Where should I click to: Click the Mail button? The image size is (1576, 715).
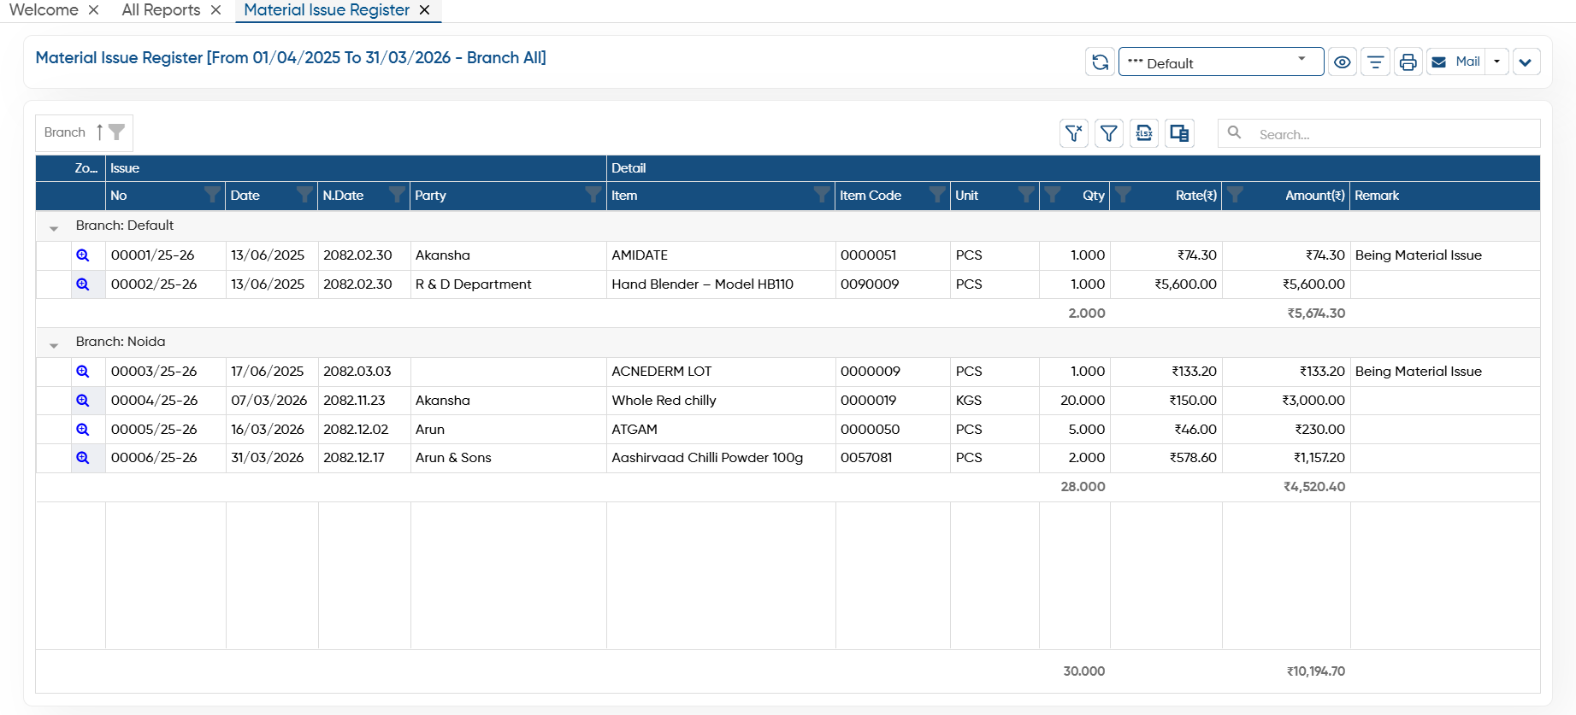click(x=1456, y=62)
